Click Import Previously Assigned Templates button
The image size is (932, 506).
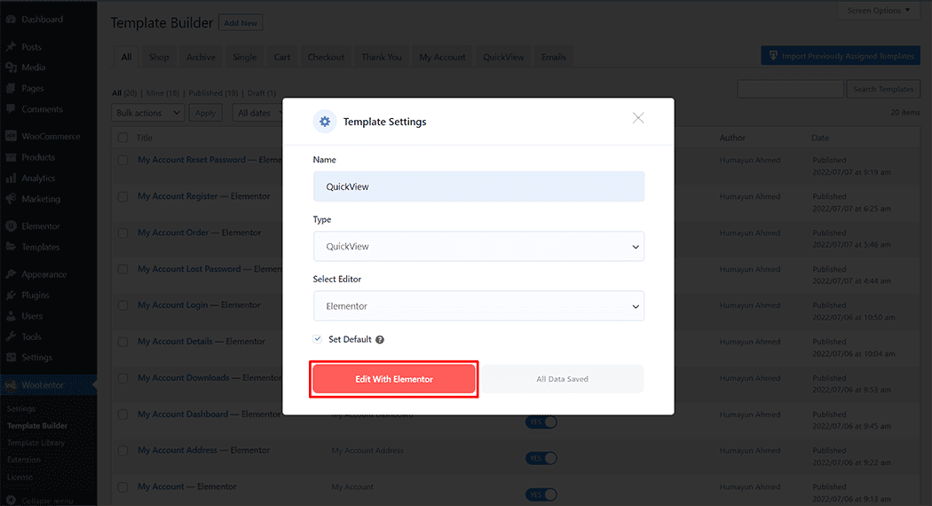(840, 56)
